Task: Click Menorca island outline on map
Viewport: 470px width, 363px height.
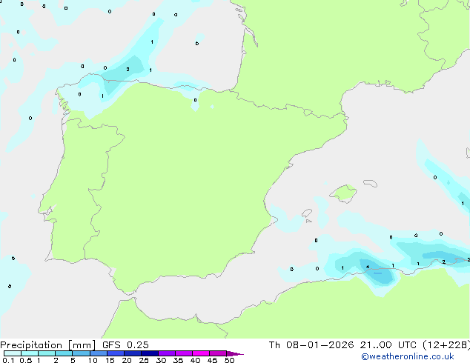Action: [370, 183]
